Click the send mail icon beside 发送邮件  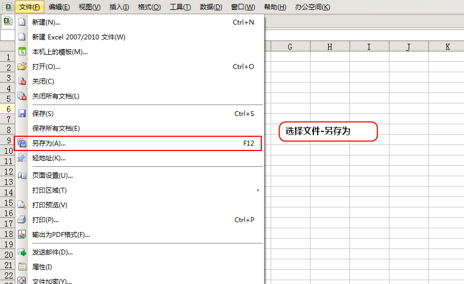pos(22,252)
